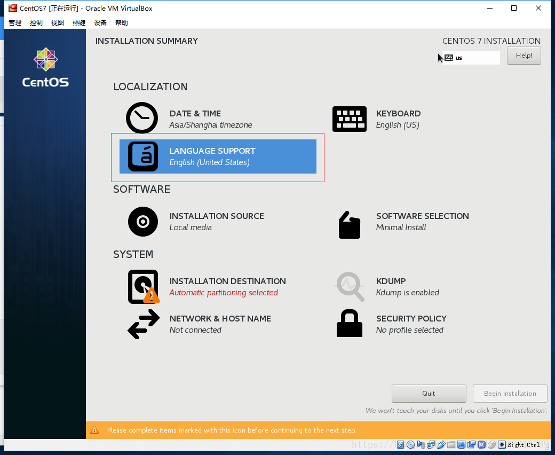Click the shared folders icon in the status bar
The image size is (555, 455).
[x=451, y=445]
